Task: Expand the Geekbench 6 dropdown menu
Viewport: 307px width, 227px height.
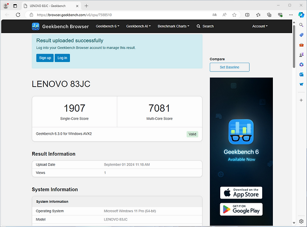Action: pyautogui.click(x=107, y=26)
